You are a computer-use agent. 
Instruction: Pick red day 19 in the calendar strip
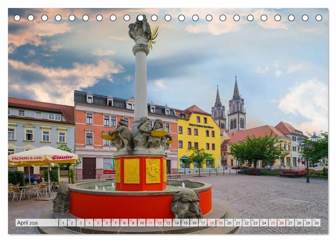(x=220, y=223)
